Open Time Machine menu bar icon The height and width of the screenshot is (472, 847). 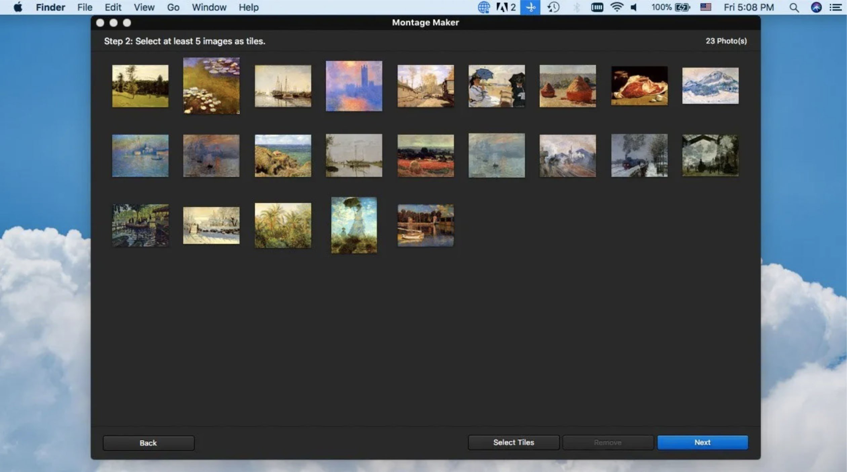click(x=553, y=7)
